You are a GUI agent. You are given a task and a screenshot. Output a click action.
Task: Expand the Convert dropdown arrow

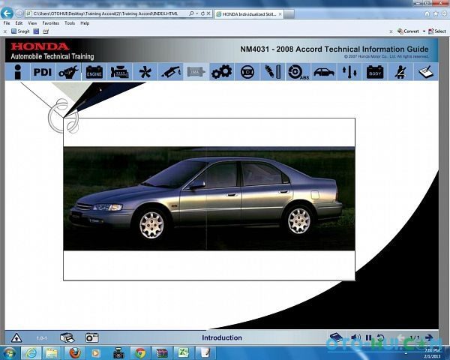(x=424, y=31)
